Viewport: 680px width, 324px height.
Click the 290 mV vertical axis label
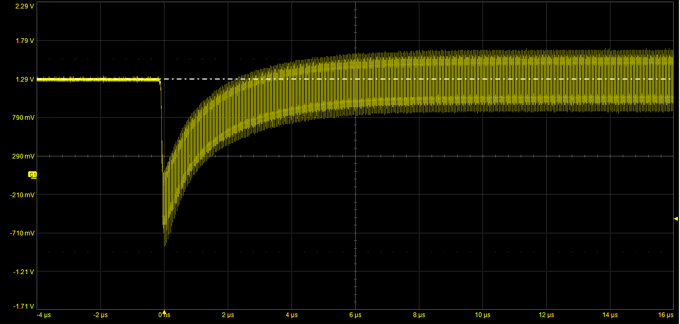[x=23, y=156]
